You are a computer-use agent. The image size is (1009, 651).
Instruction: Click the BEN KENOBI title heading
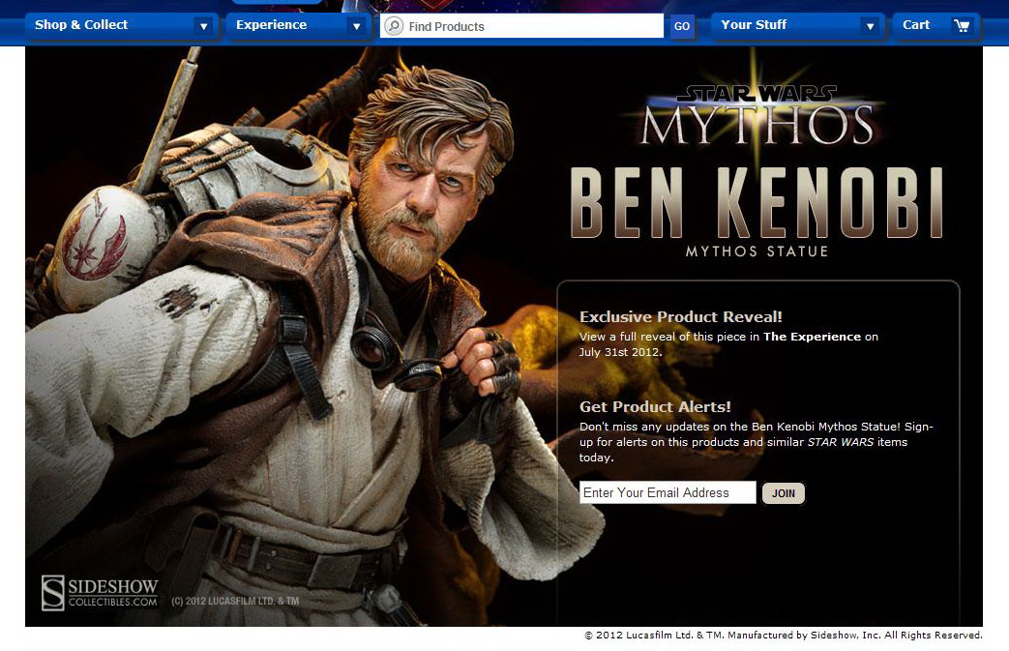(x=756, y=204)
